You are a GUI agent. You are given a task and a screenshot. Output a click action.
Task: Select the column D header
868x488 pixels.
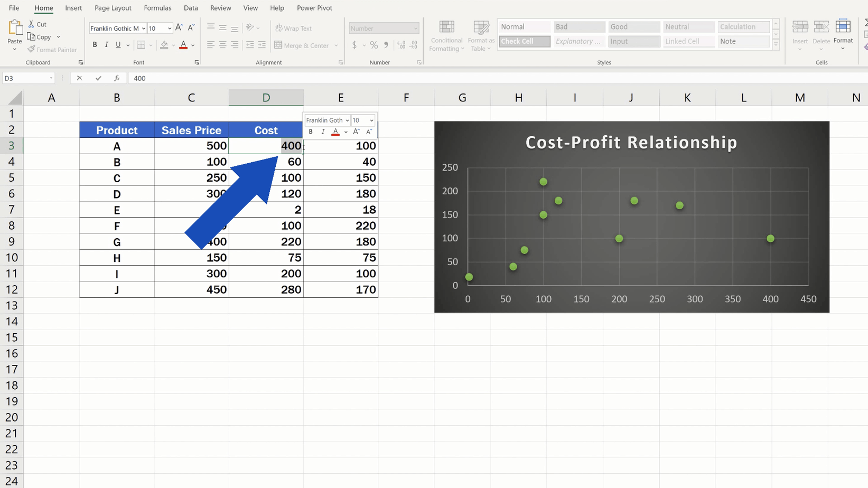click(266, 98)
